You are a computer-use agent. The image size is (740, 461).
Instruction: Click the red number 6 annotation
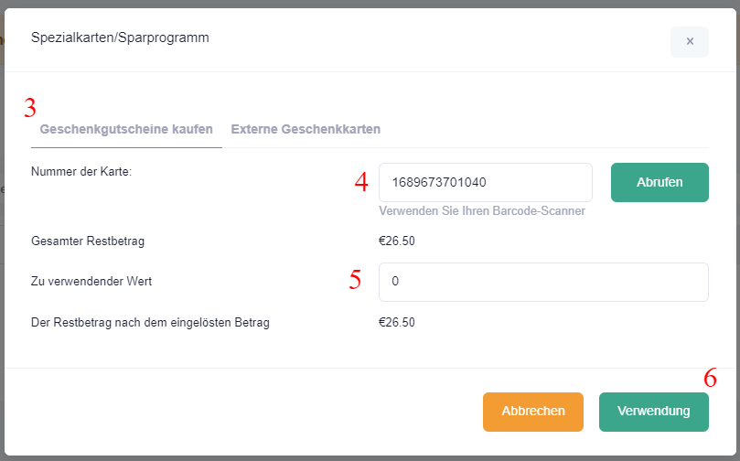(710, 378)
